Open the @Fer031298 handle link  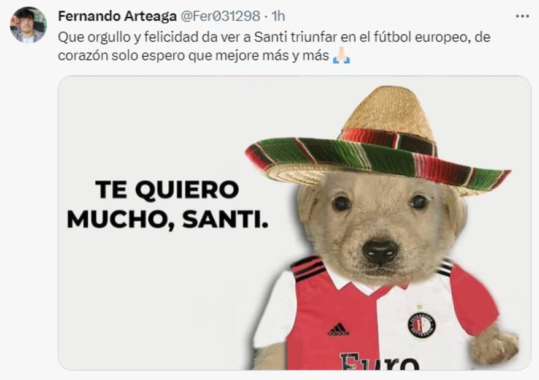click(x=220, y=16)
